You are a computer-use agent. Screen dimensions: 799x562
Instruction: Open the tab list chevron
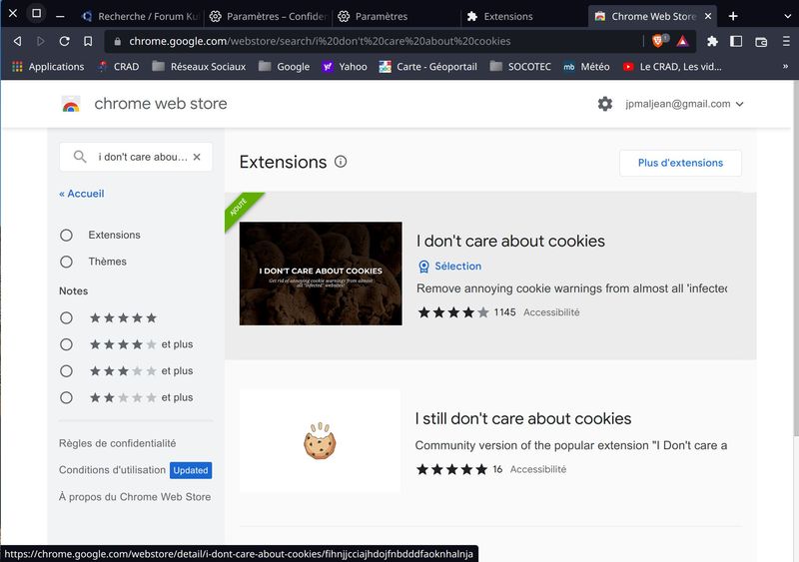pyautogui.click(x=787, y=16)
